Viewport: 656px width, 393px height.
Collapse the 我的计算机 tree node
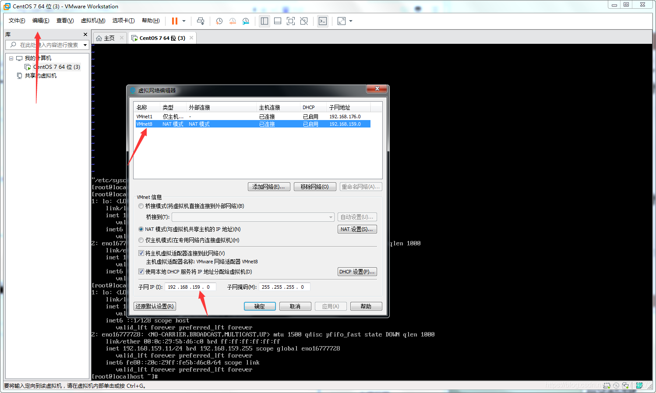[x=11, y=58]
